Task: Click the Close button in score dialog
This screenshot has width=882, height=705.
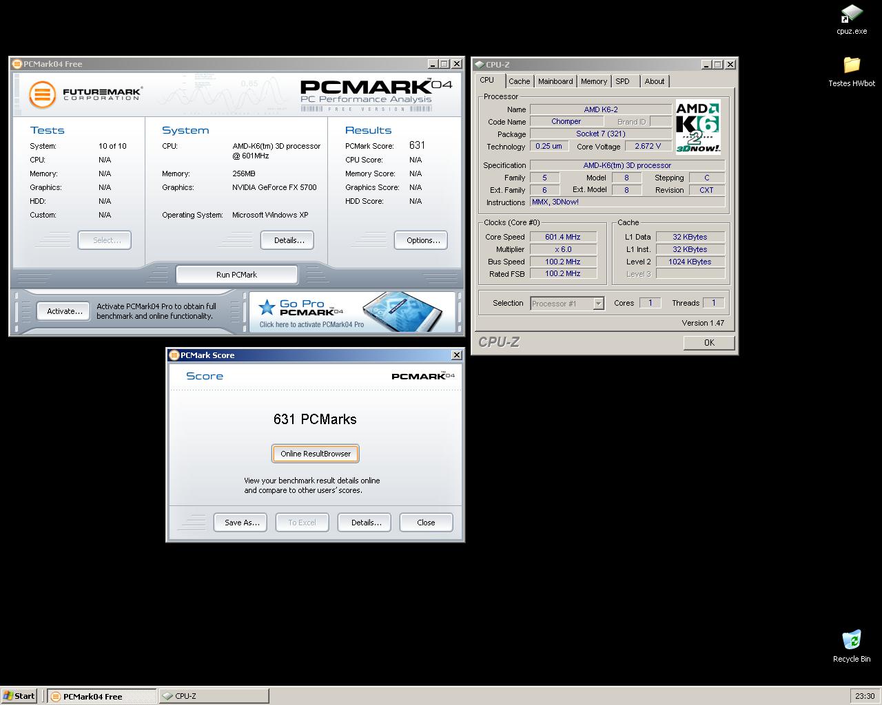Action: pyautogui.click(x=426, y=523)
